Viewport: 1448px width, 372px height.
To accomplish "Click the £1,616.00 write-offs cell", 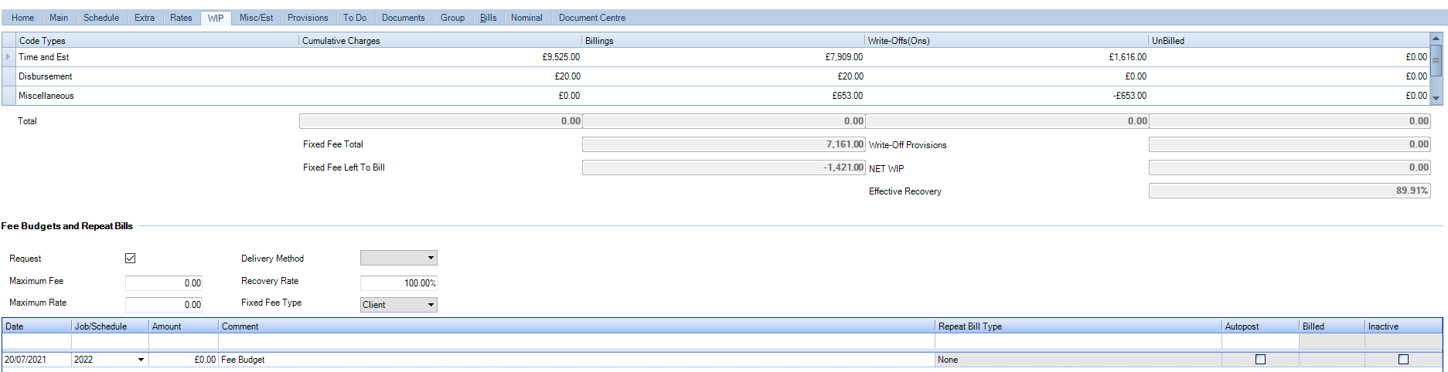I will click(x=1007, y=57).
